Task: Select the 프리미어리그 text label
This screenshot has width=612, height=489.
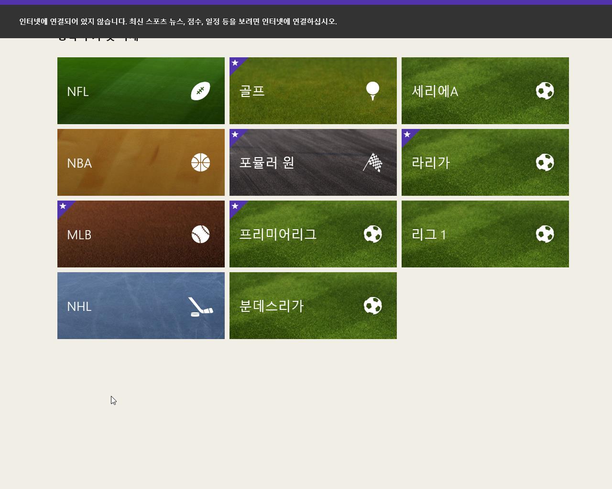Action: (278, 234)
